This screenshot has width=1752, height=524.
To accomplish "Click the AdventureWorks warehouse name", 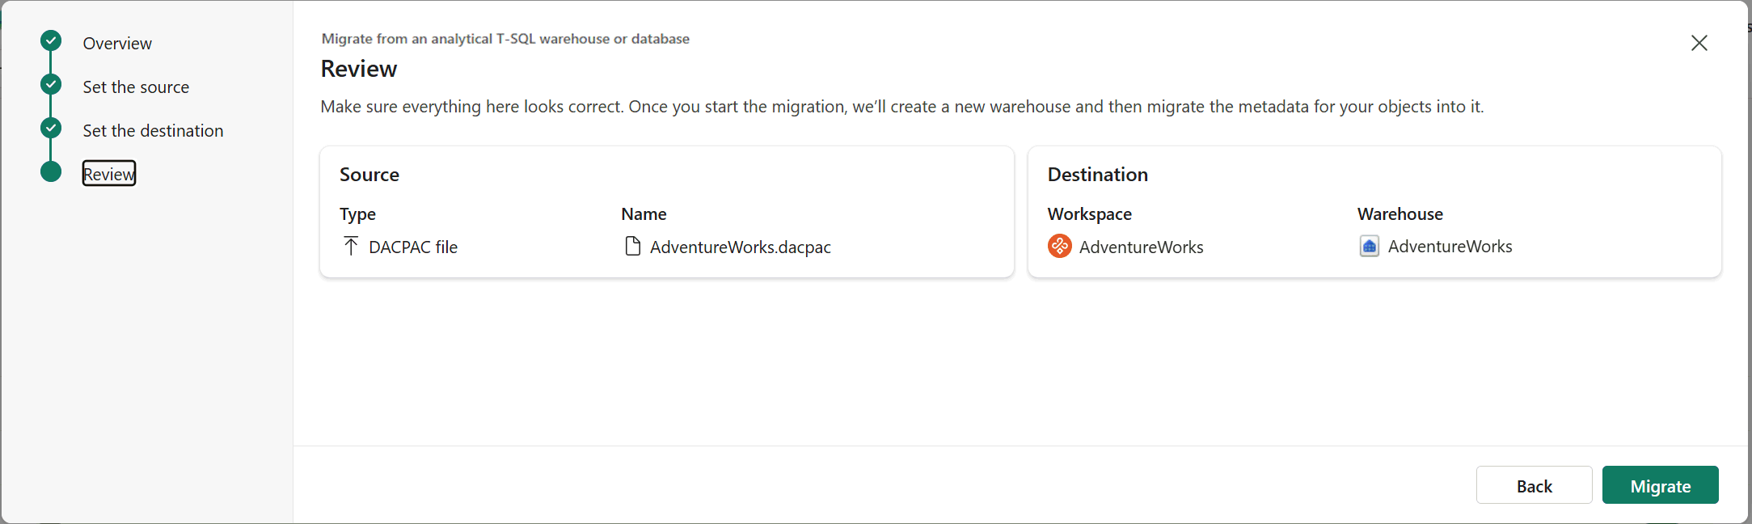I will [x=1450, y=247].
